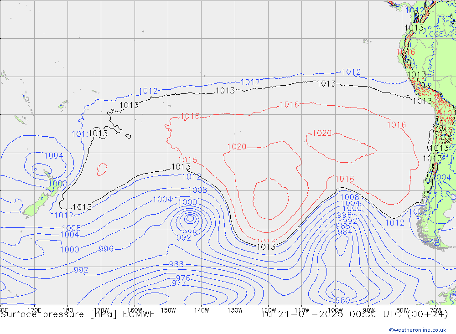Image resolution: width=456 pixels, height=334 pixels.
Task: Click the 1004 label beside New Zealand's low
Action: point(54,156)
